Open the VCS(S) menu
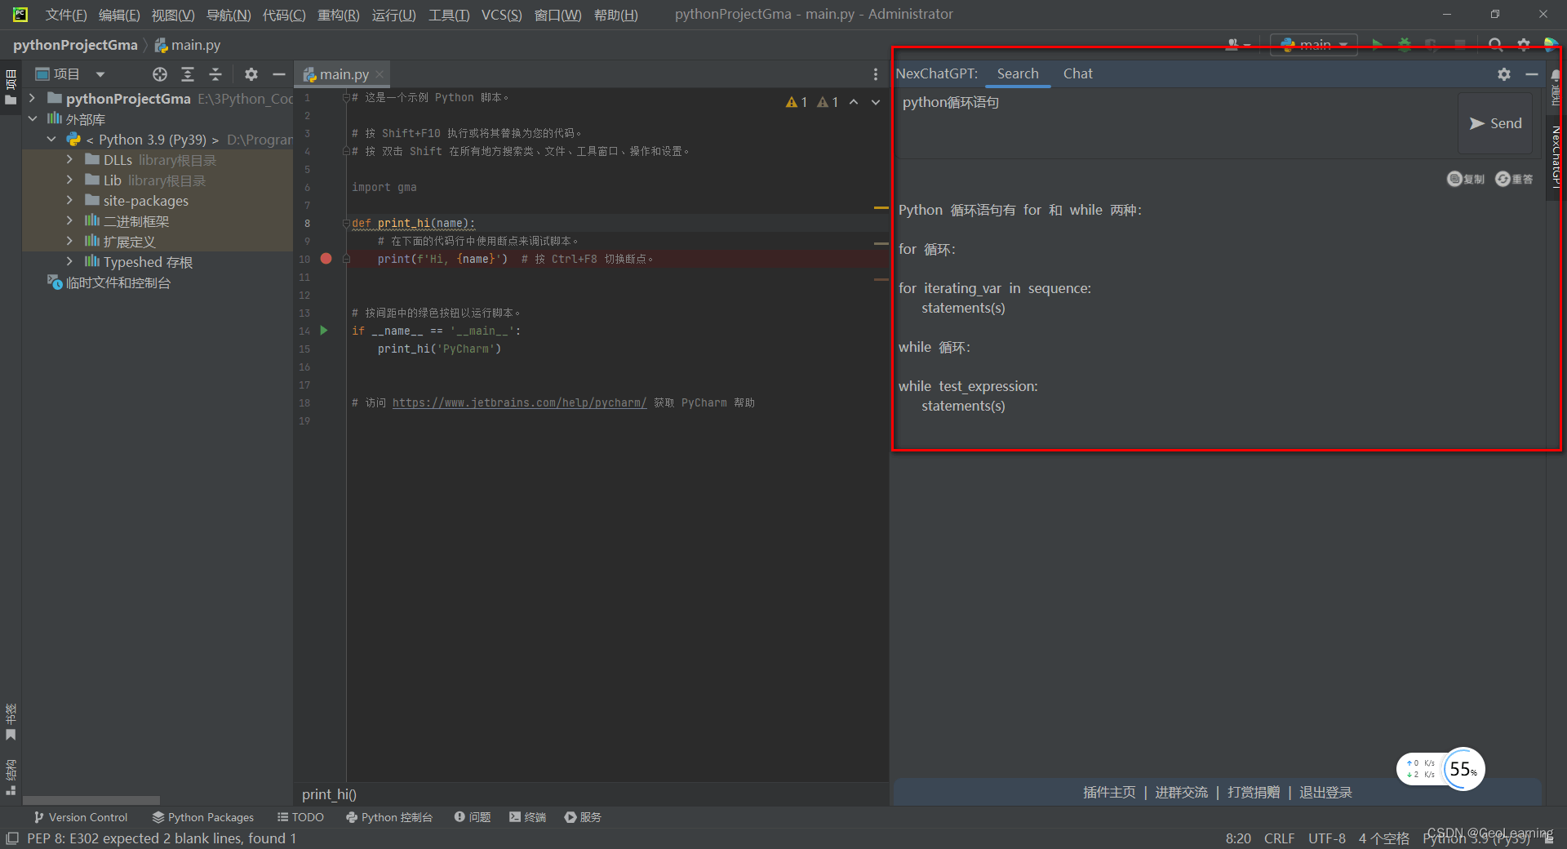1567x849 pixels. click(x=501, y=15)
